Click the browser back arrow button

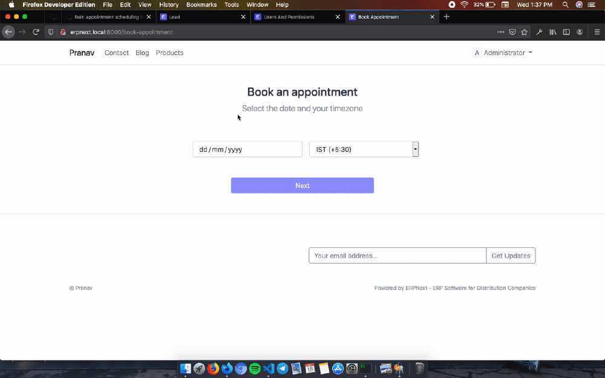[8, 32]
